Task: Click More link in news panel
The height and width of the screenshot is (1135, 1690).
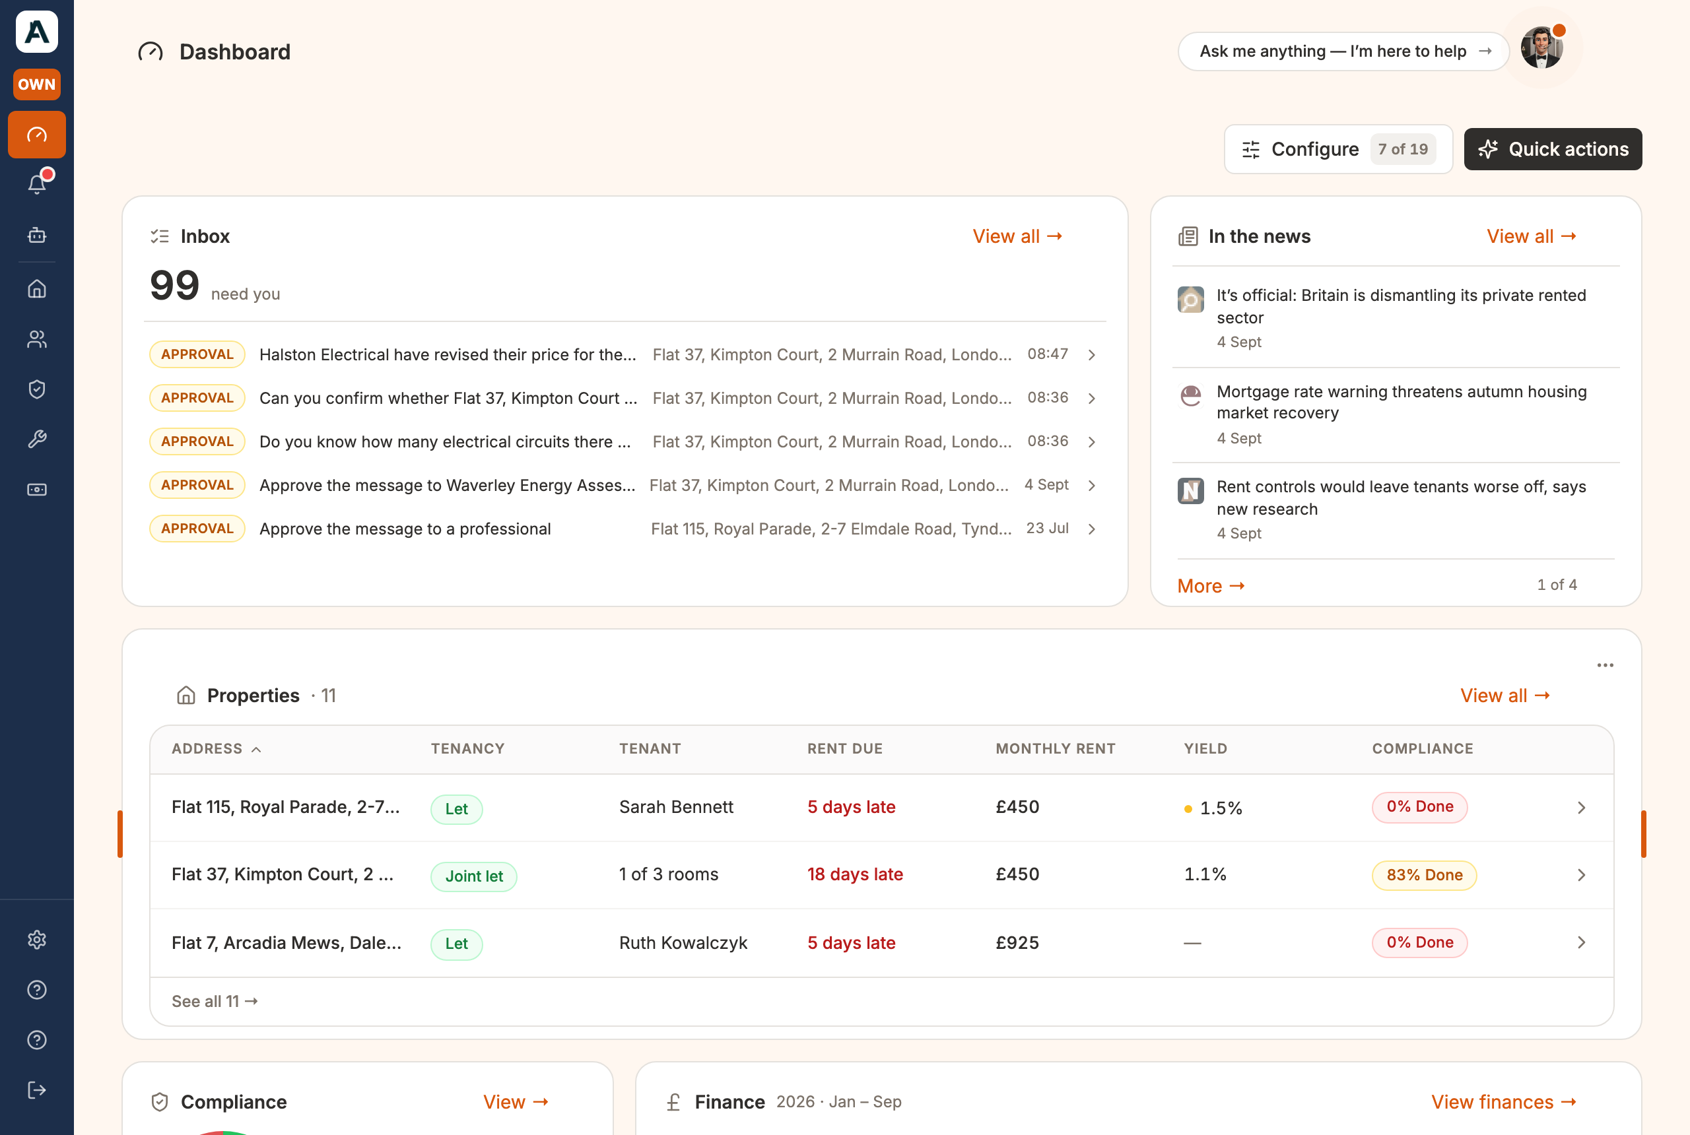Action: click(x=1211, y=585)
